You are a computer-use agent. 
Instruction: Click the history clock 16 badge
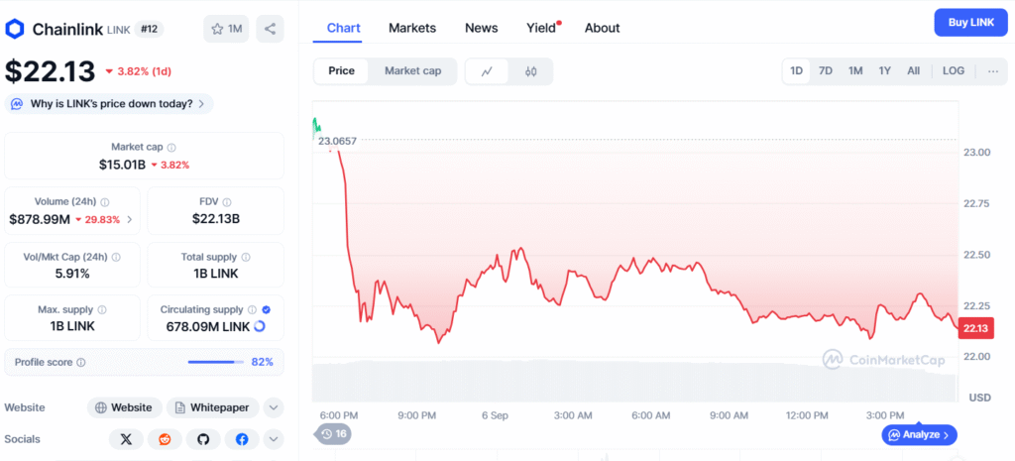[x=333, y=434]
